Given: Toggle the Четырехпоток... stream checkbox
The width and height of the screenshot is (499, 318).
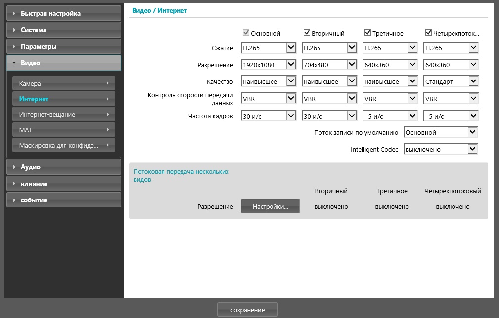Looking at the screenshot, I should pyautogui.click(x=428, y=33).
